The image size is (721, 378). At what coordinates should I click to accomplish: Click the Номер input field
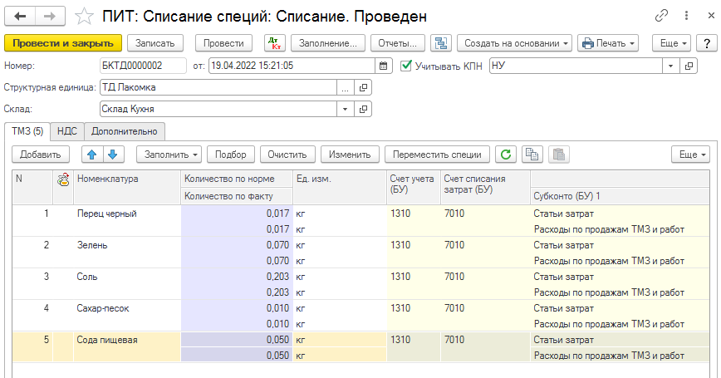click(x=142, y=66)
